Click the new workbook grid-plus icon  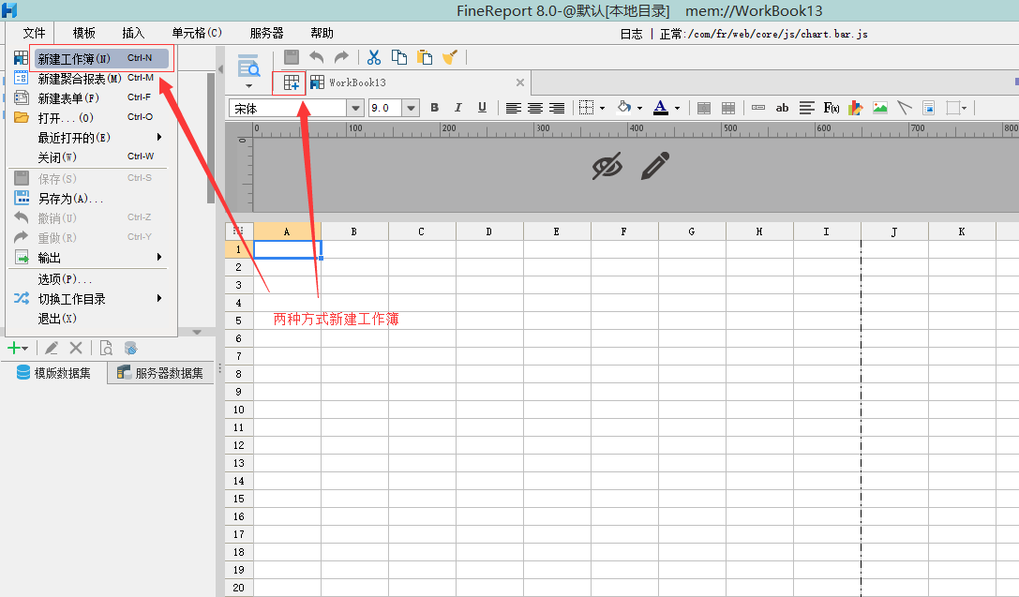(x=292, y=82)
